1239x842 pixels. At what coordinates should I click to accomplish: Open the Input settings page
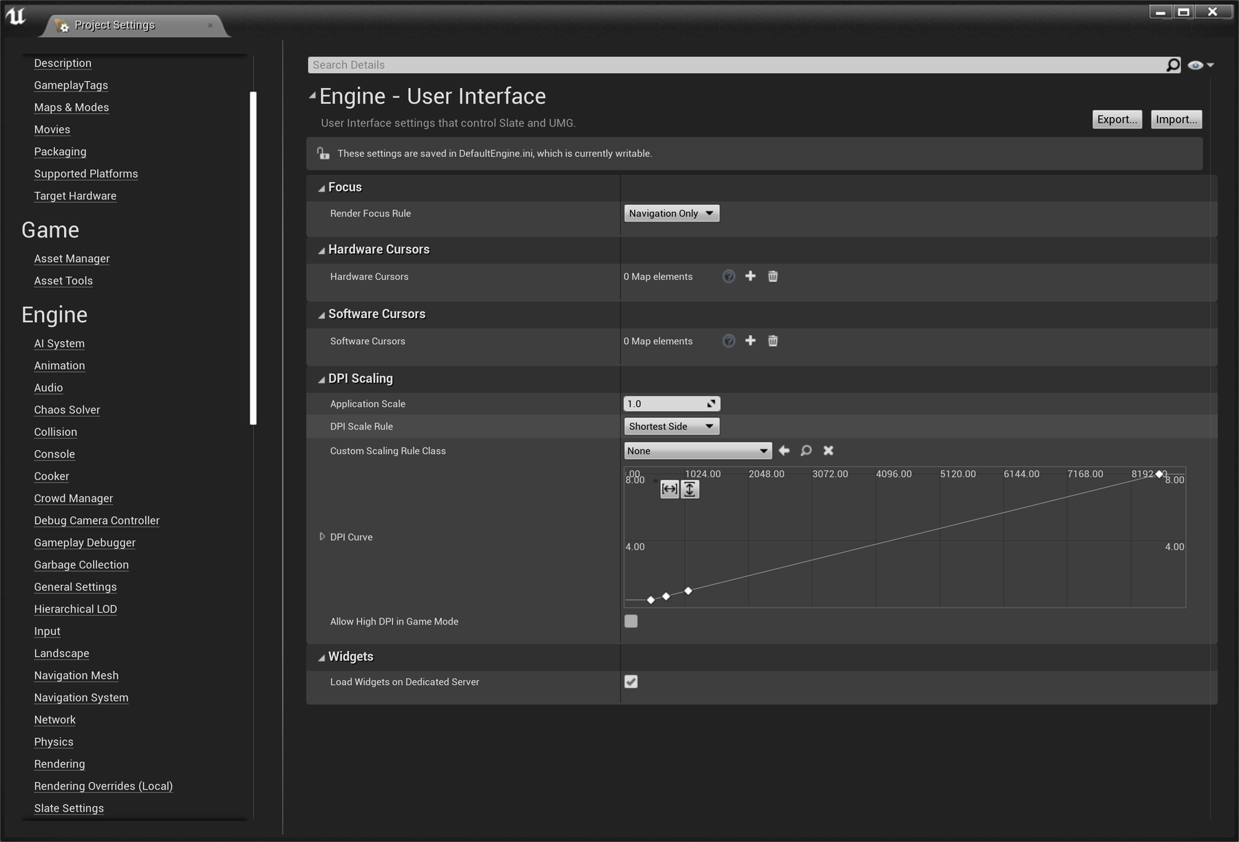tap(47, 631)
